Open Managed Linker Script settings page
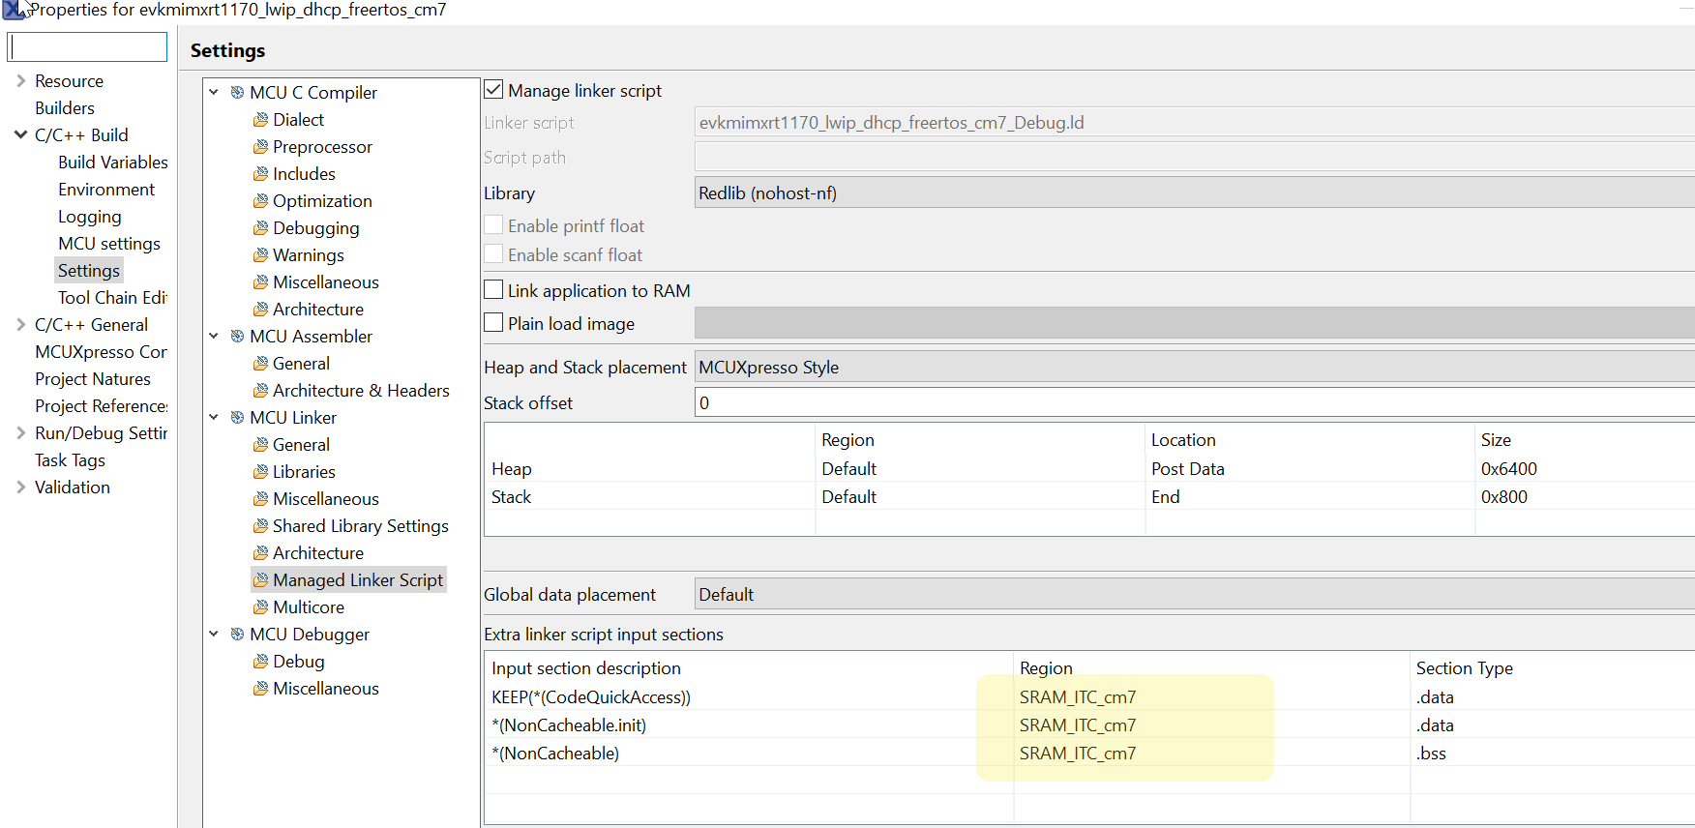The image size is (1695, 828). 357,580
